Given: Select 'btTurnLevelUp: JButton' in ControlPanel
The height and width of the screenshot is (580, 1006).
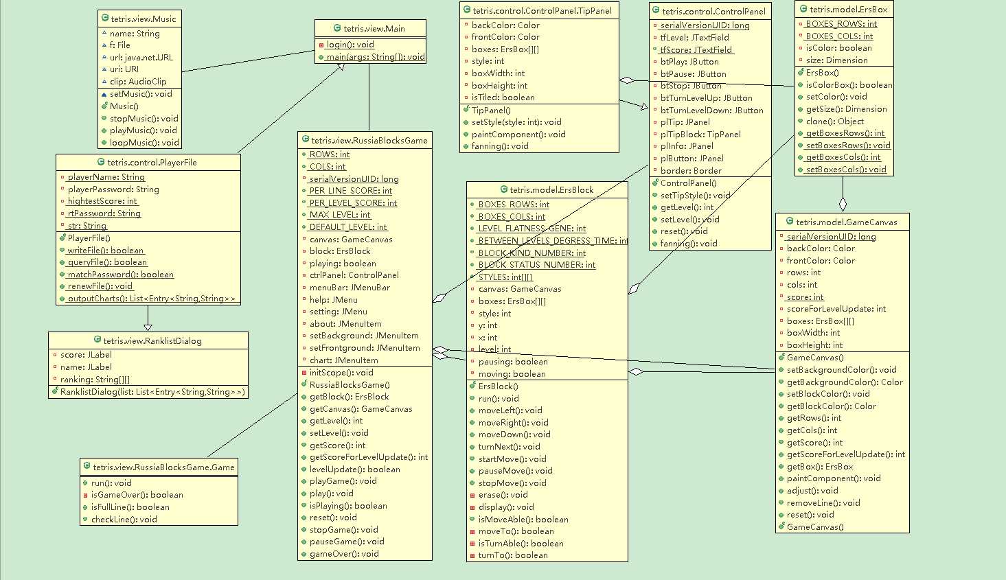Looking at the screenshot, I should click(707, 98).
